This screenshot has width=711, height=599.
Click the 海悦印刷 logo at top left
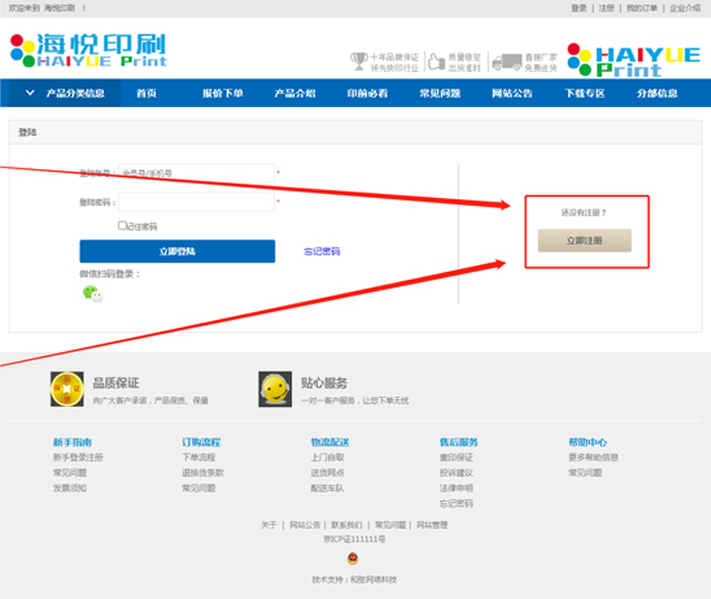(88, 50)
